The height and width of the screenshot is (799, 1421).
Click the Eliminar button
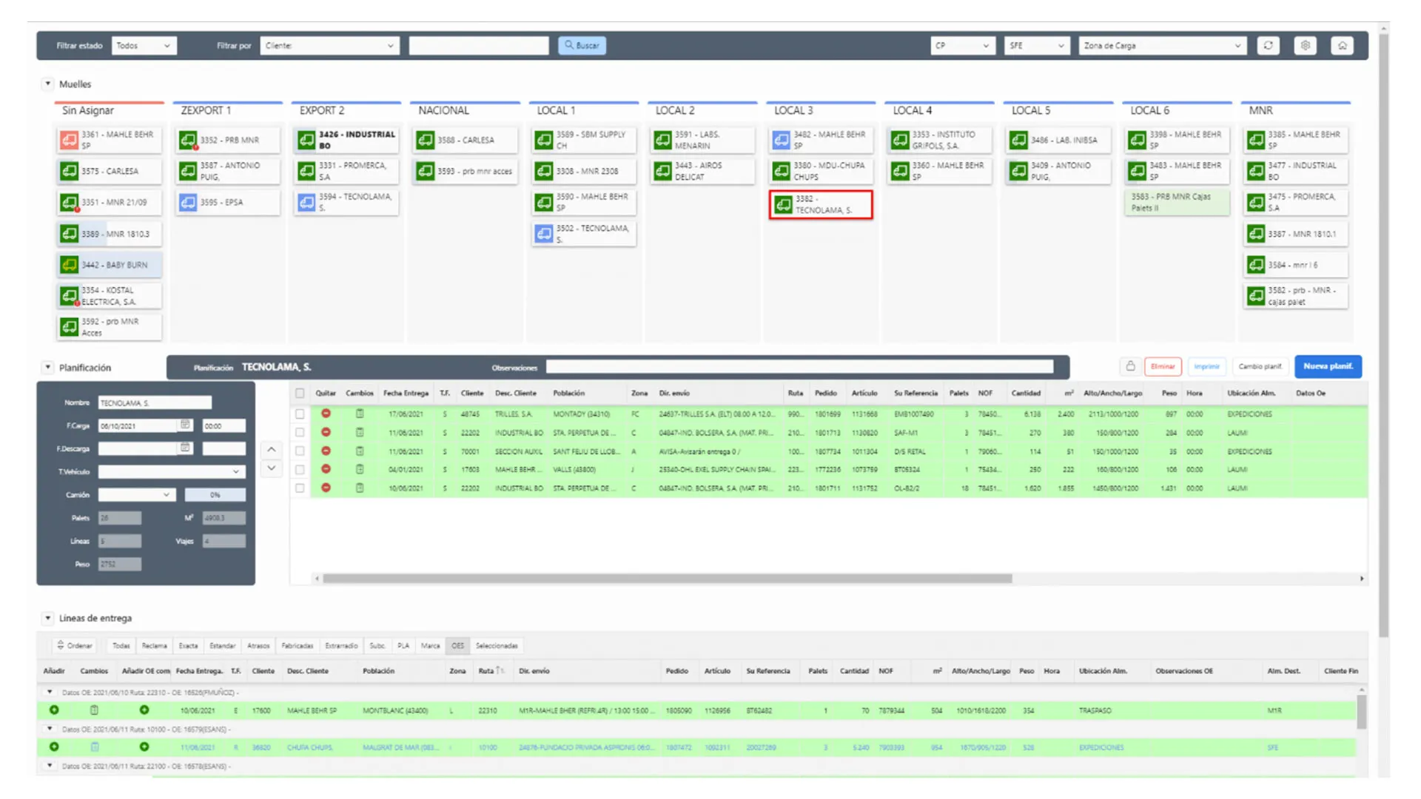click(1163, 366)
